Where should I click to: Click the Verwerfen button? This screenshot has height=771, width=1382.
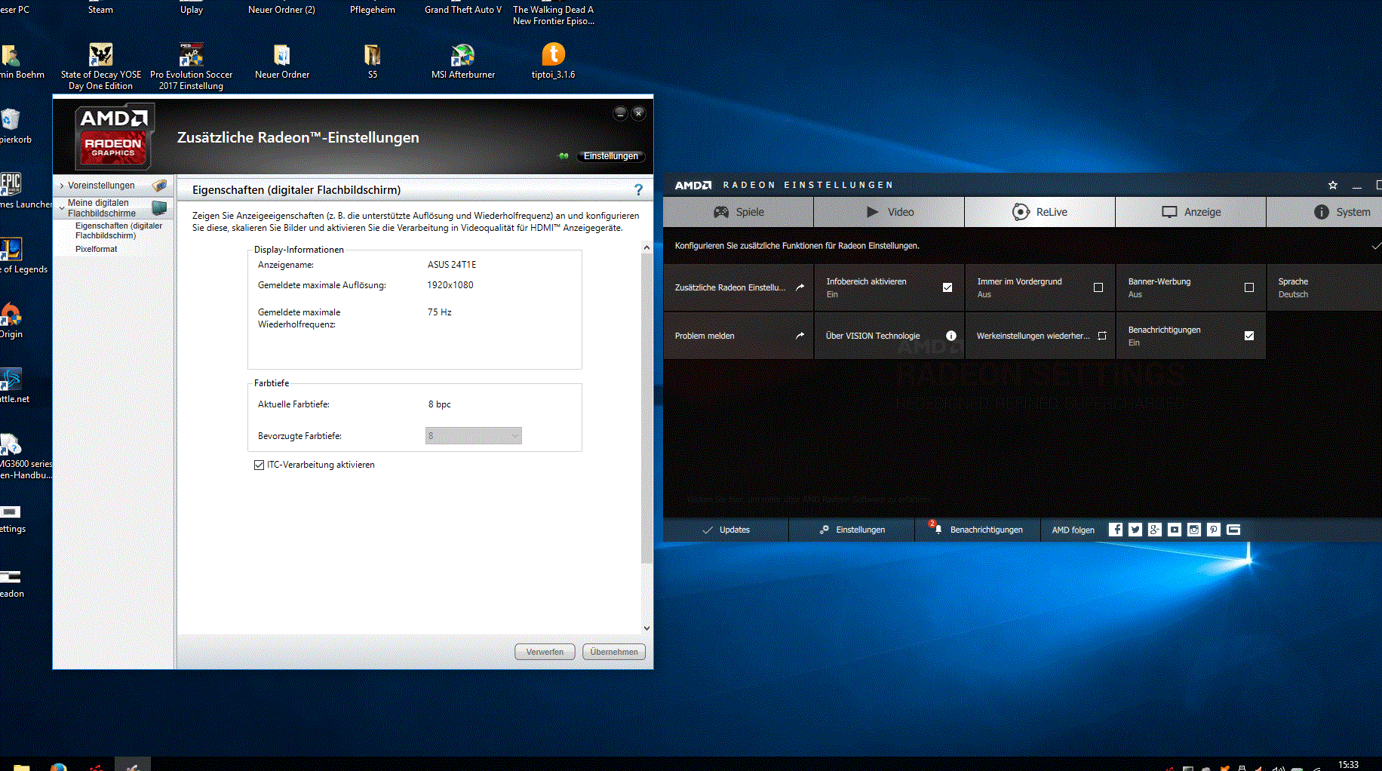(x=545, y=652)
